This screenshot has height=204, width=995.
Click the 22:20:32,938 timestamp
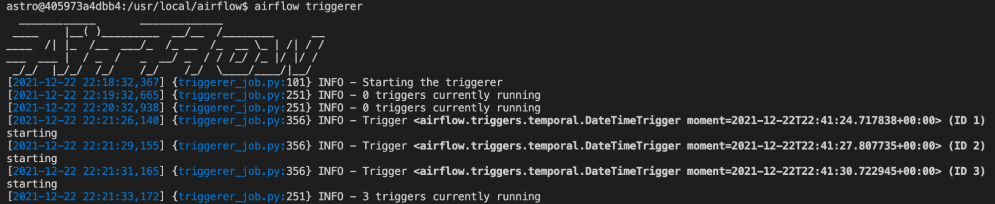click(x=120, y=108)
